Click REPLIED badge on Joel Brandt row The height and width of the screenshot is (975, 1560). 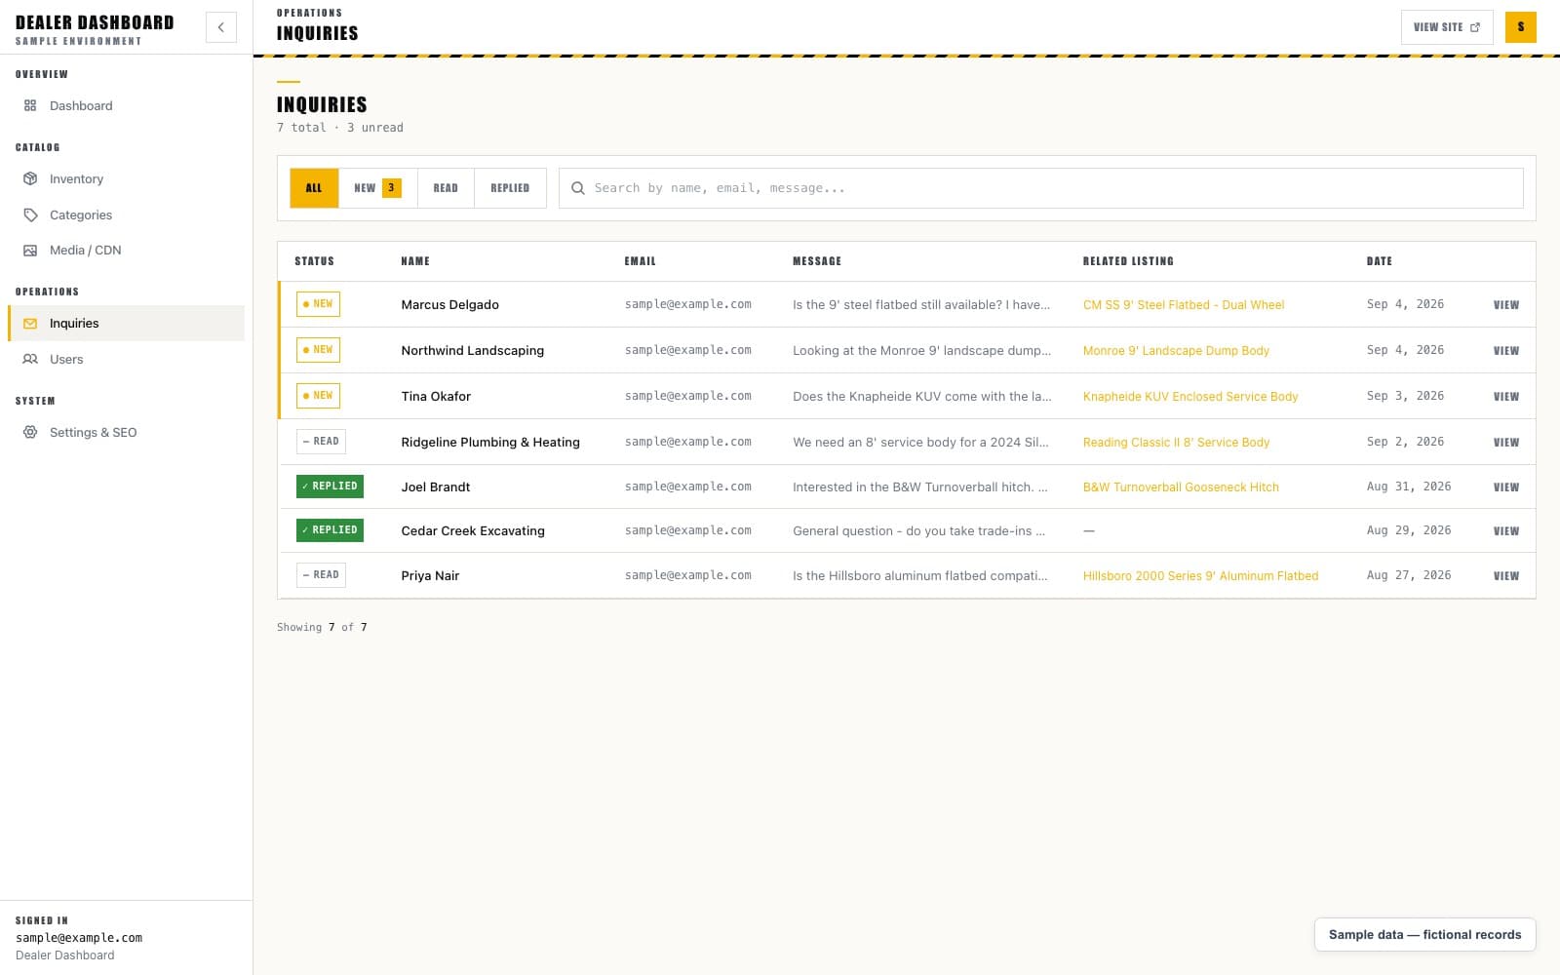330,486
